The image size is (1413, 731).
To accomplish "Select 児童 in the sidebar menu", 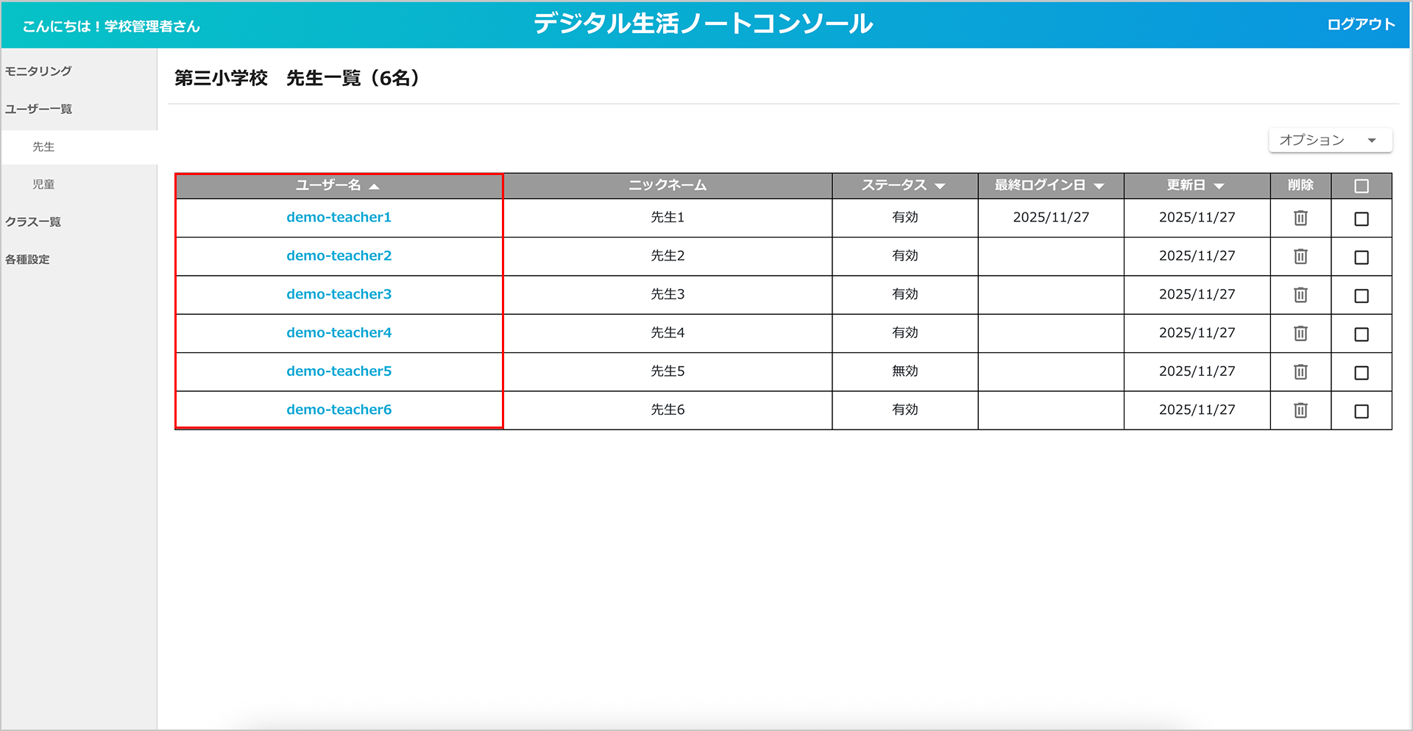I will coord(43,185).
